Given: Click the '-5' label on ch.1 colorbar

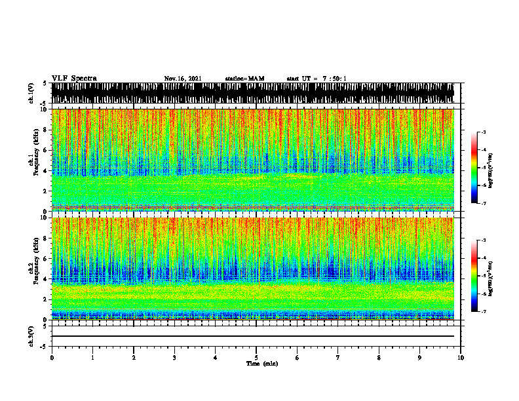Looking at the screenshot, I should click(484, 168).
